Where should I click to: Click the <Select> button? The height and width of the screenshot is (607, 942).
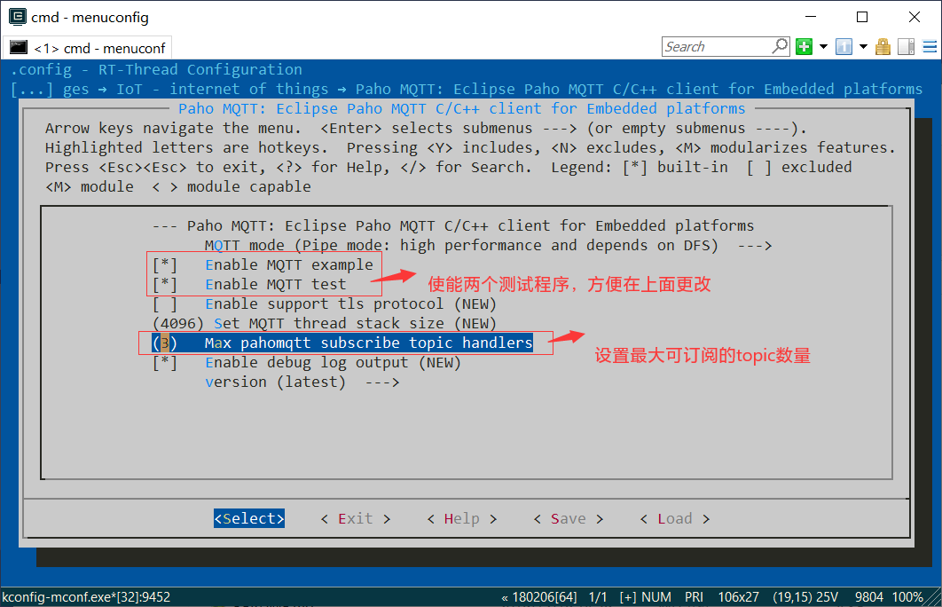coord(248,518)
